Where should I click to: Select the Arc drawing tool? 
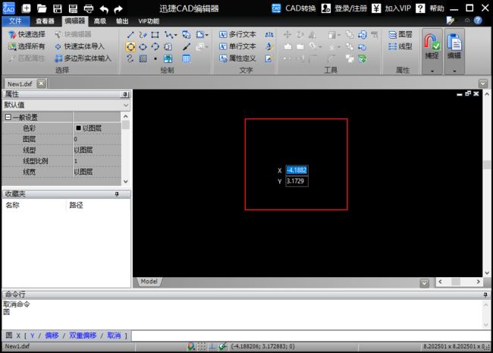pos(155,47)
